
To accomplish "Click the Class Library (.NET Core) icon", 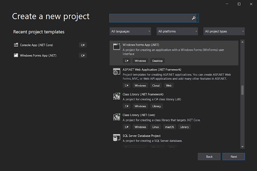I will click(117, 117).
